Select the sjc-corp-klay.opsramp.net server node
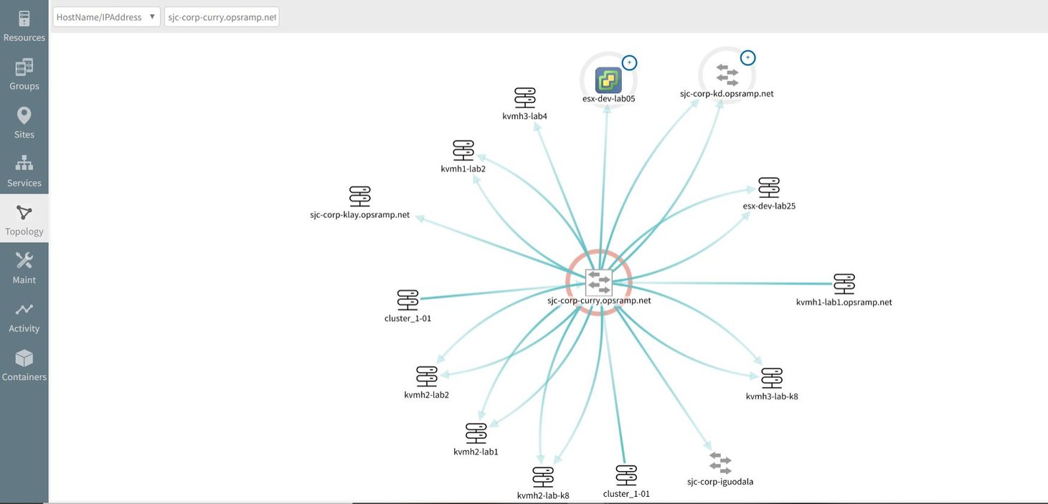1048x504 pixels. tap(359, 196)
